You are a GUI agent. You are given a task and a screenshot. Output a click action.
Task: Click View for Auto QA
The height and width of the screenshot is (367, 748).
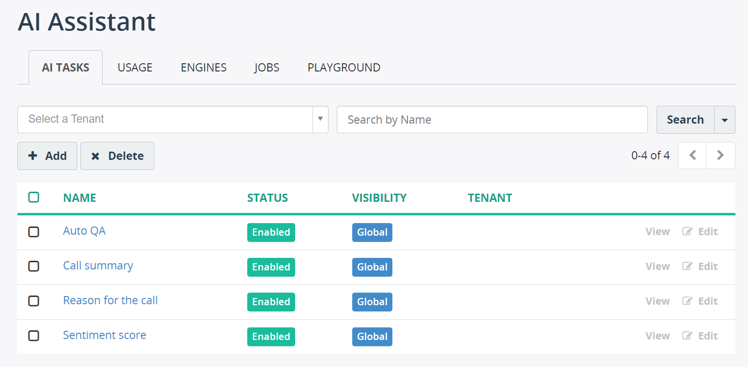click(658, 232)
